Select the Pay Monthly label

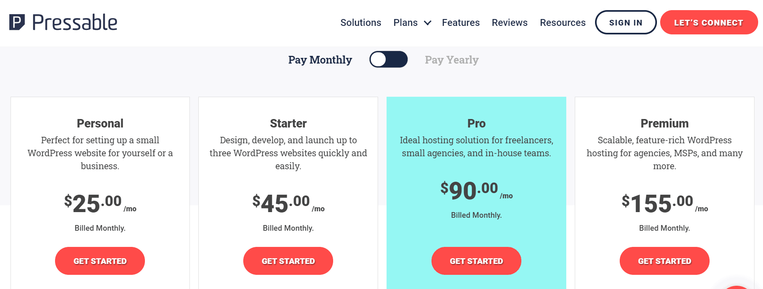coord(320,60)
